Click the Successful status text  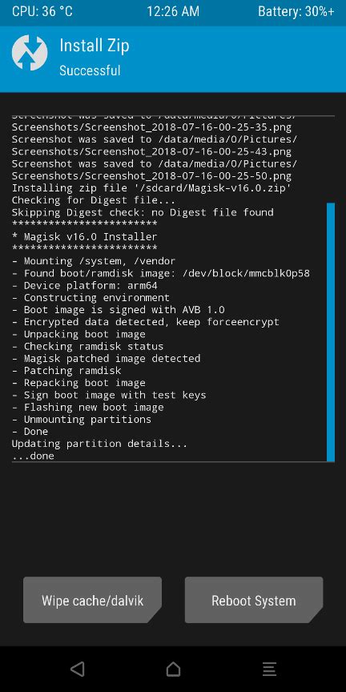coord(90,70)
